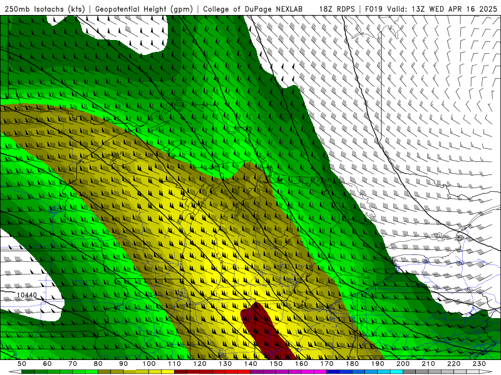Click the 10440 contour height label
501x375 pixels.
(x=27, y=295)
